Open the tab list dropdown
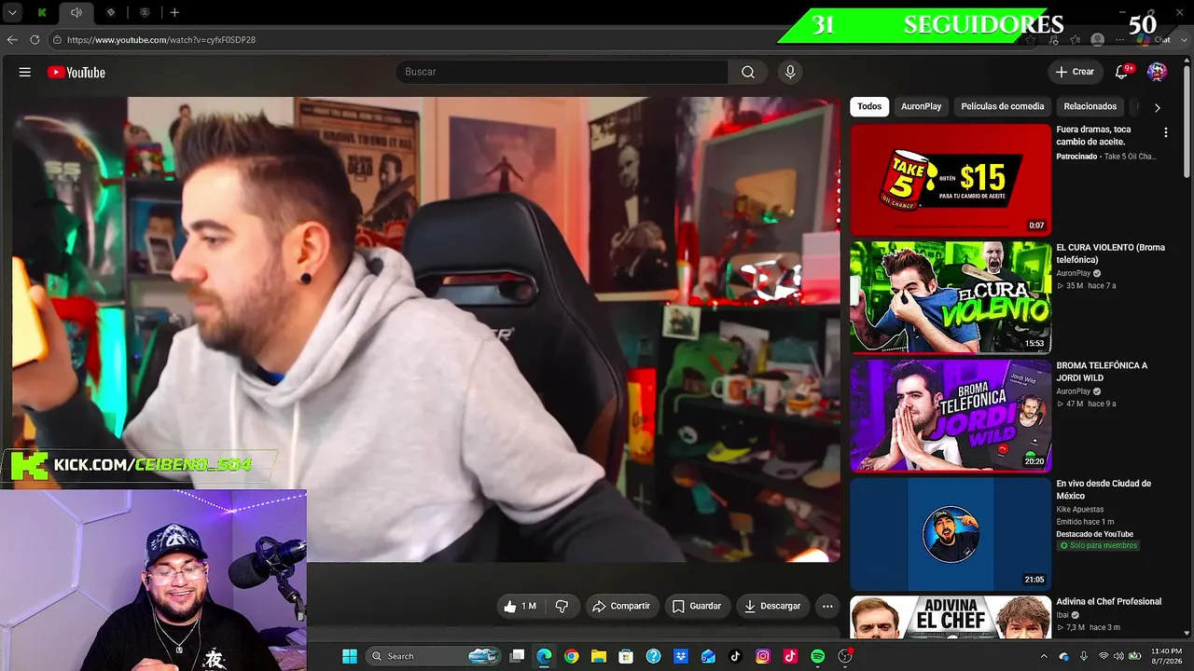Image resolution: width=1194 pixels, height=671 pixels. 12,12
